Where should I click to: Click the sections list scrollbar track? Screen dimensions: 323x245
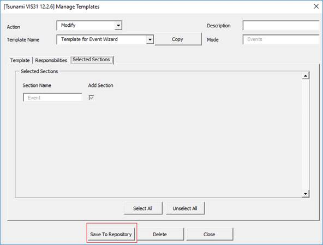pyautogui.click(x=306, y=135)
